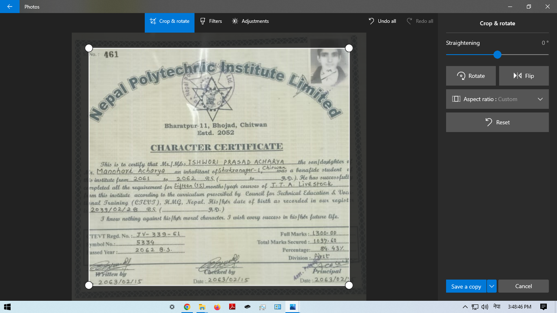557x313 pixels.
Task: Cancel the crop edit
Action: (x=524, y=287)
